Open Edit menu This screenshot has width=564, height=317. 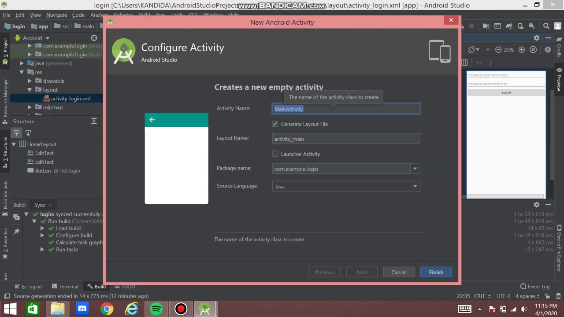(20, 15)
